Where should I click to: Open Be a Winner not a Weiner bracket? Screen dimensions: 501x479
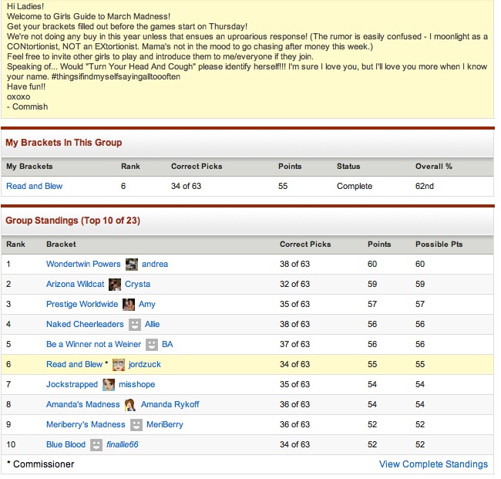click(x=93, y=345)
